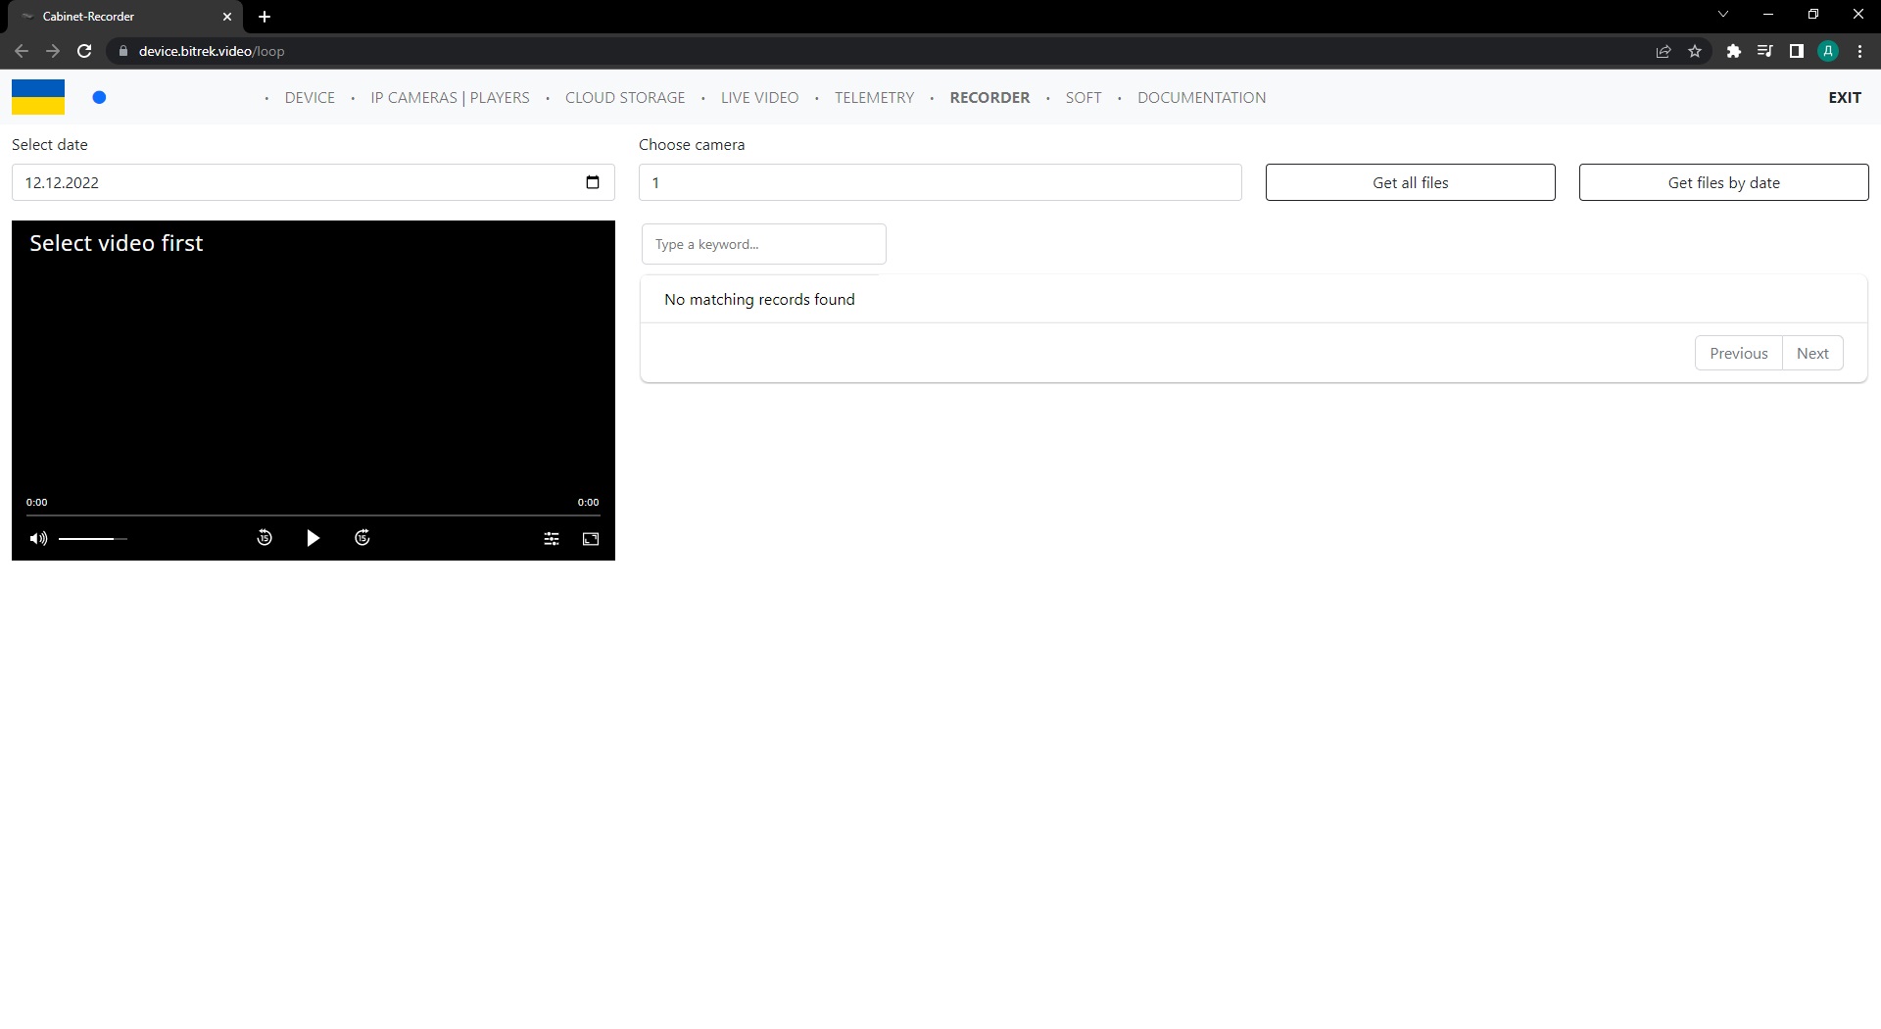Toggle the browser side panel
This screenshot has width=1881, height=1029.
[x=1796, y=51]
